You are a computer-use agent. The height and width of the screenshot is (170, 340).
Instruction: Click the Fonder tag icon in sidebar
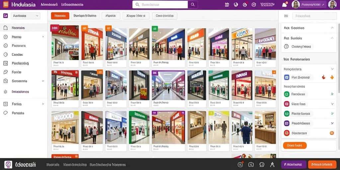click(6, 72)
